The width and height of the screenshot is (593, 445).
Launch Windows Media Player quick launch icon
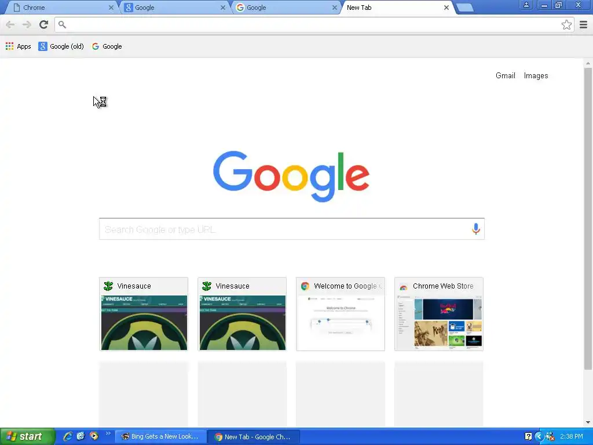94,436
